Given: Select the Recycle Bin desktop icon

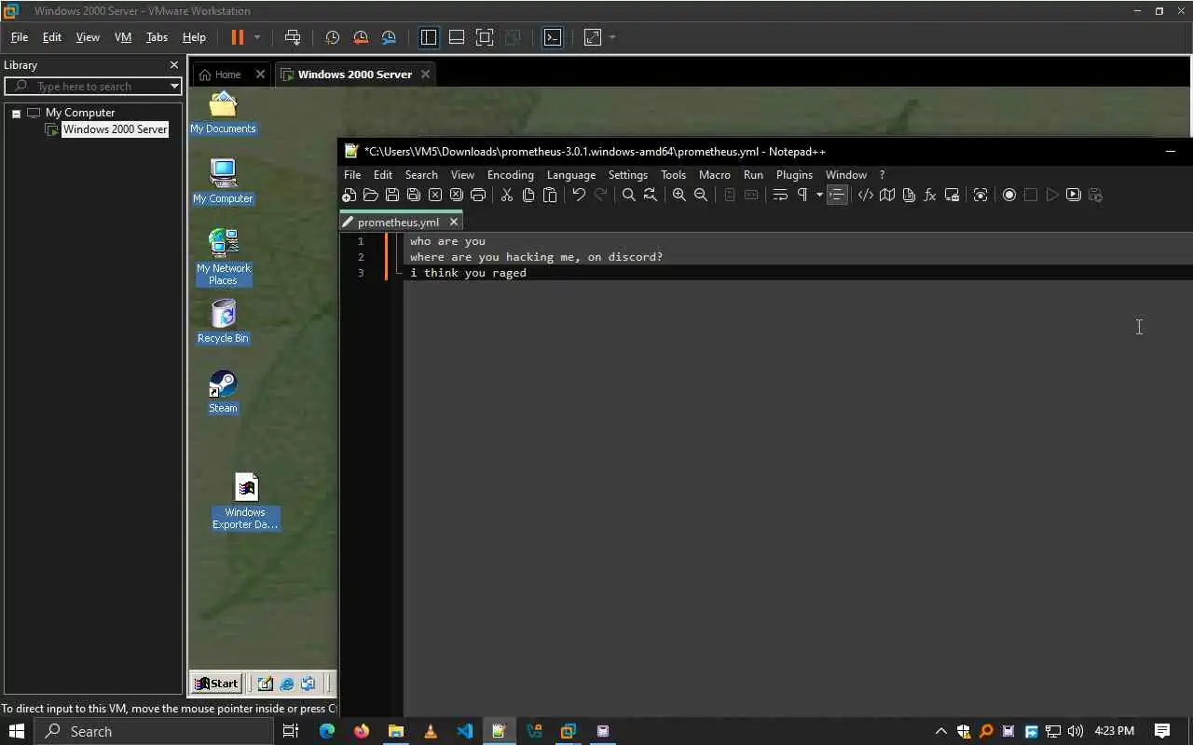Looking at the screenshot, I should (223, 321).
